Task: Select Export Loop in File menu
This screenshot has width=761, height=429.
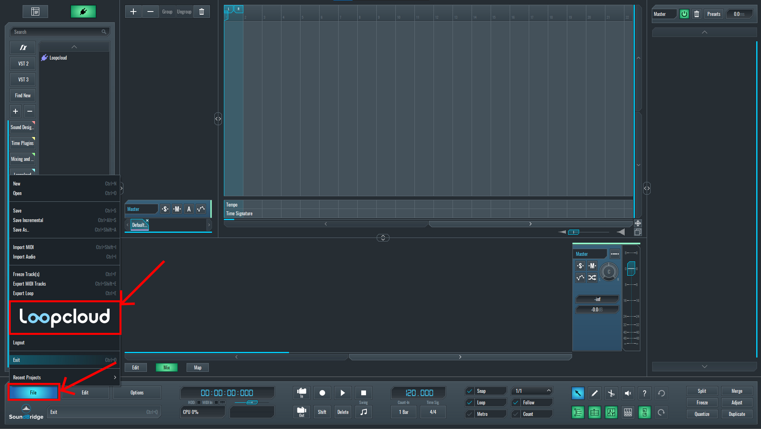Action: (x=64, y=293)
